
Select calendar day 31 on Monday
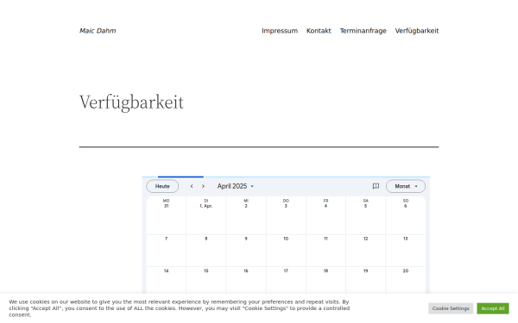tap(166, 206)
